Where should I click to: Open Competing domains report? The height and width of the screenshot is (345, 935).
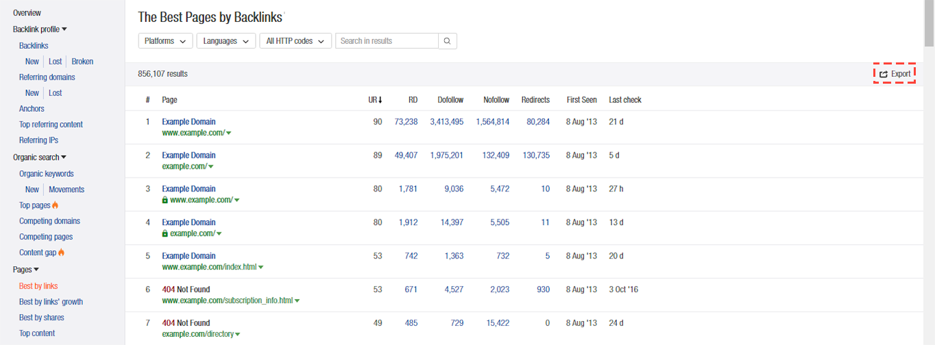pyautogui.click(x=49, y=222)
